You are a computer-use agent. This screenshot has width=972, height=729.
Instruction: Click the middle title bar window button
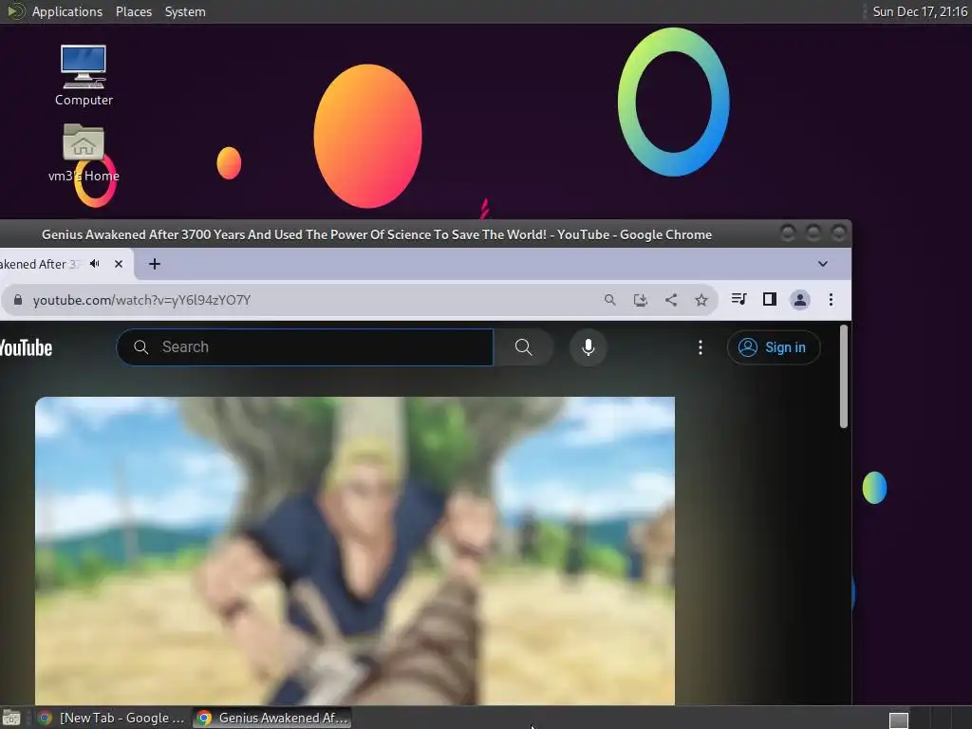[x=813, y=234]
